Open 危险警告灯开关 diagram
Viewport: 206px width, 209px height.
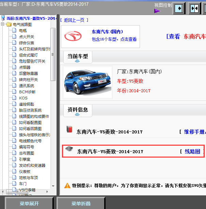(32, 61)
